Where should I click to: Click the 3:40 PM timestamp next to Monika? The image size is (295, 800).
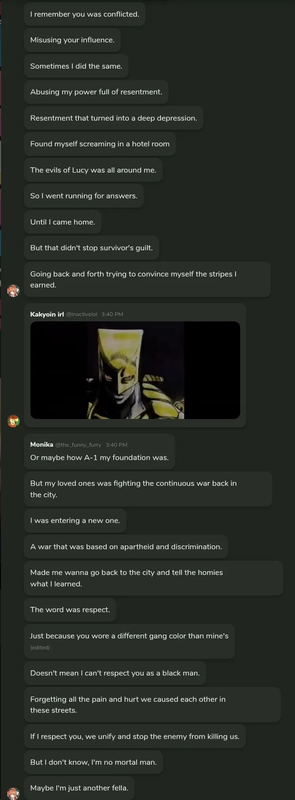(117, 445)
